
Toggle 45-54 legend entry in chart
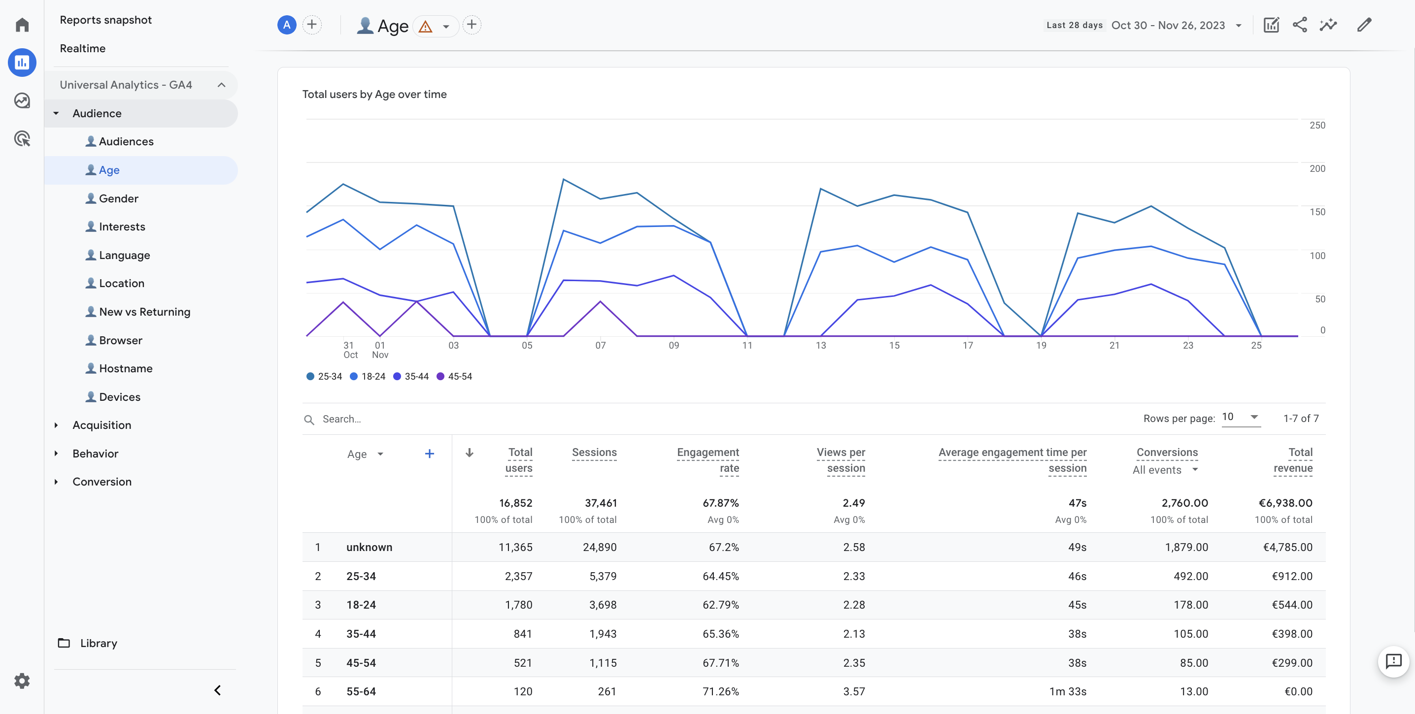click(454, 377)
